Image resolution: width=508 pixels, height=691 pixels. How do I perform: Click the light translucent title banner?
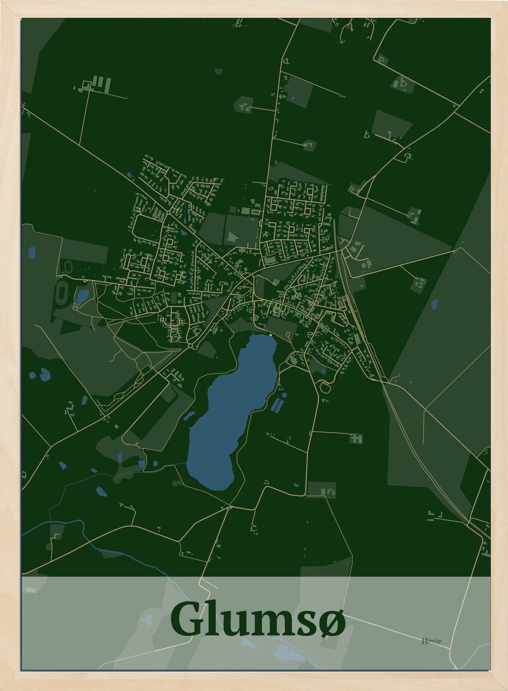pos(105,605)
